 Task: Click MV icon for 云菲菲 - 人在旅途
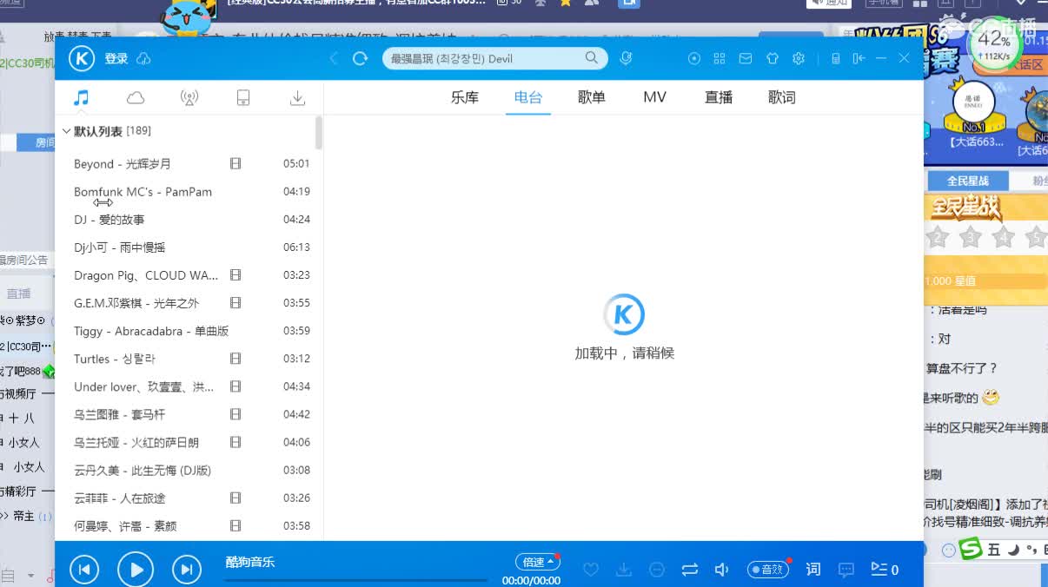[x=235, y=498]
